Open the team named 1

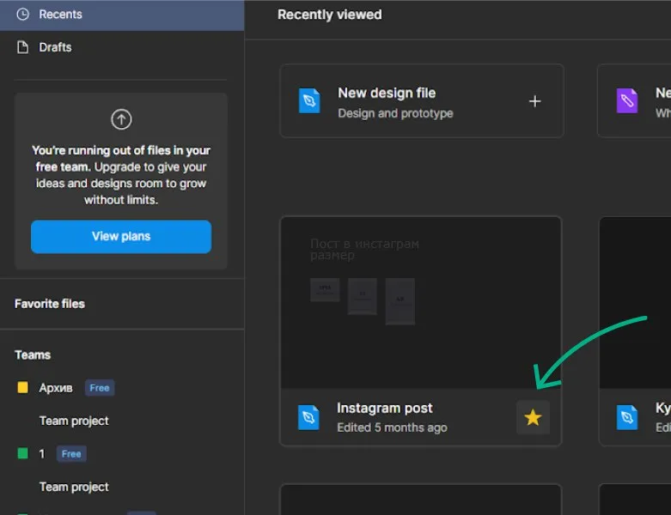41,454
